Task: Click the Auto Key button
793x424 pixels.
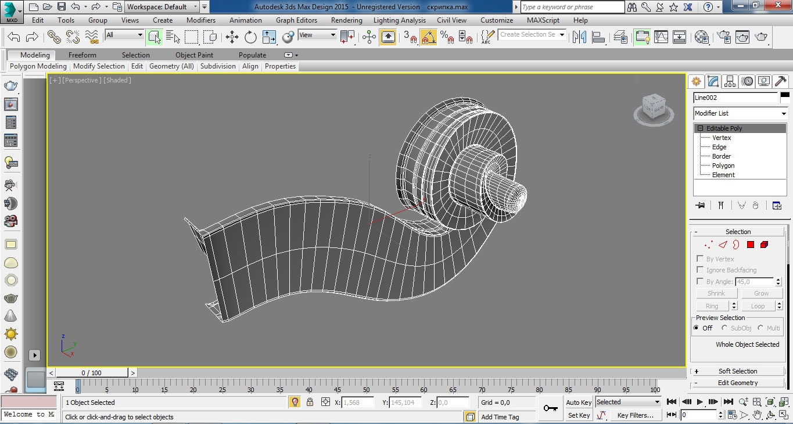Action: pos(579,402)
